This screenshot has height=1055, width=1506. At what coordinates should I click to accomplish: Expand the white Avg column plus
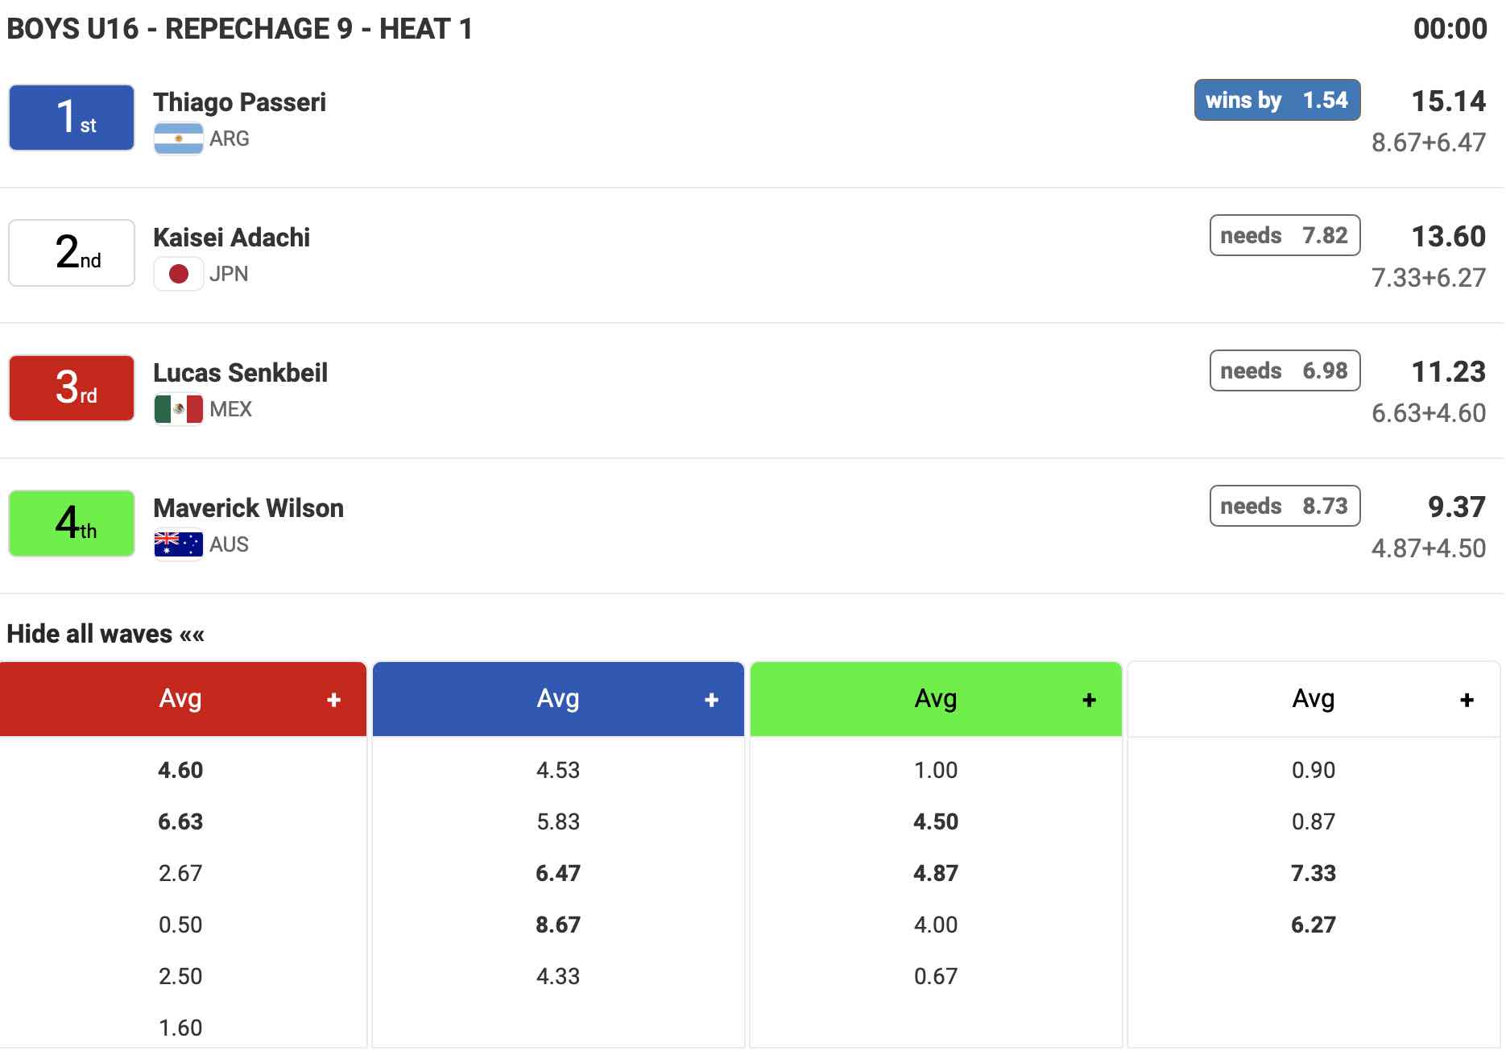pos(1467,700)
